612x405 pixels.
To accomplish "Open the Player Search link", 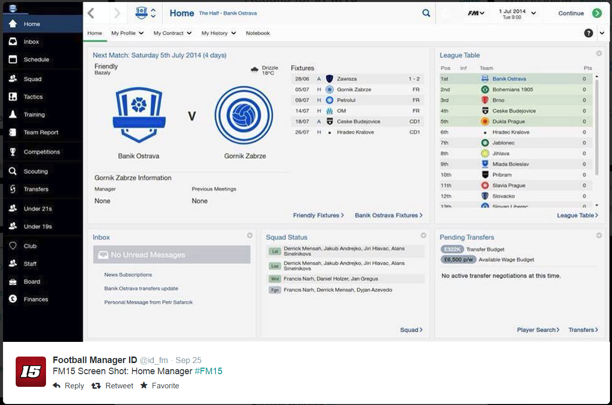I will click(x=538, y=330).
